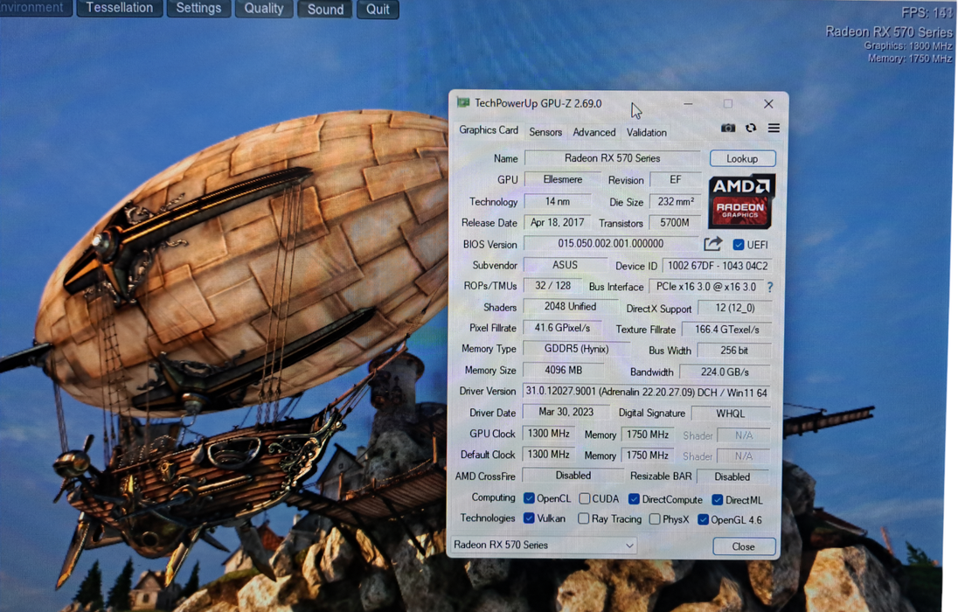Toggle the OpenCL checkbox
Viewport: 958px width, 612px height.
click(x=529, y=498)
